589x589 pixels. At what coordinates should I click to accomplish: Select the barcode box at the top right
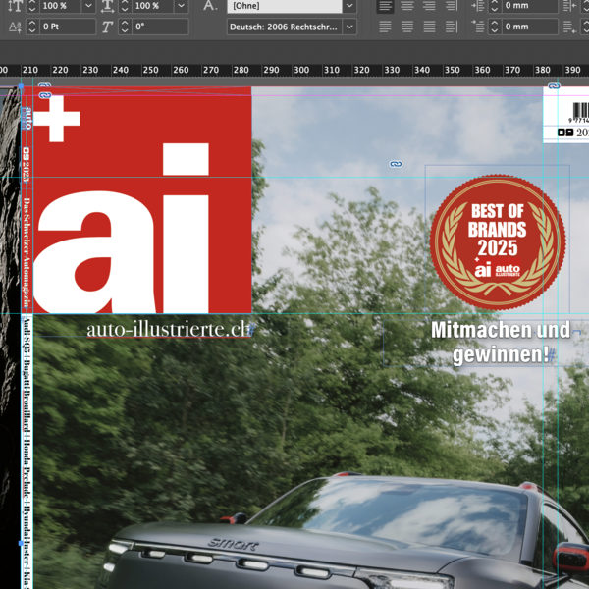click(x=565, y=115)
